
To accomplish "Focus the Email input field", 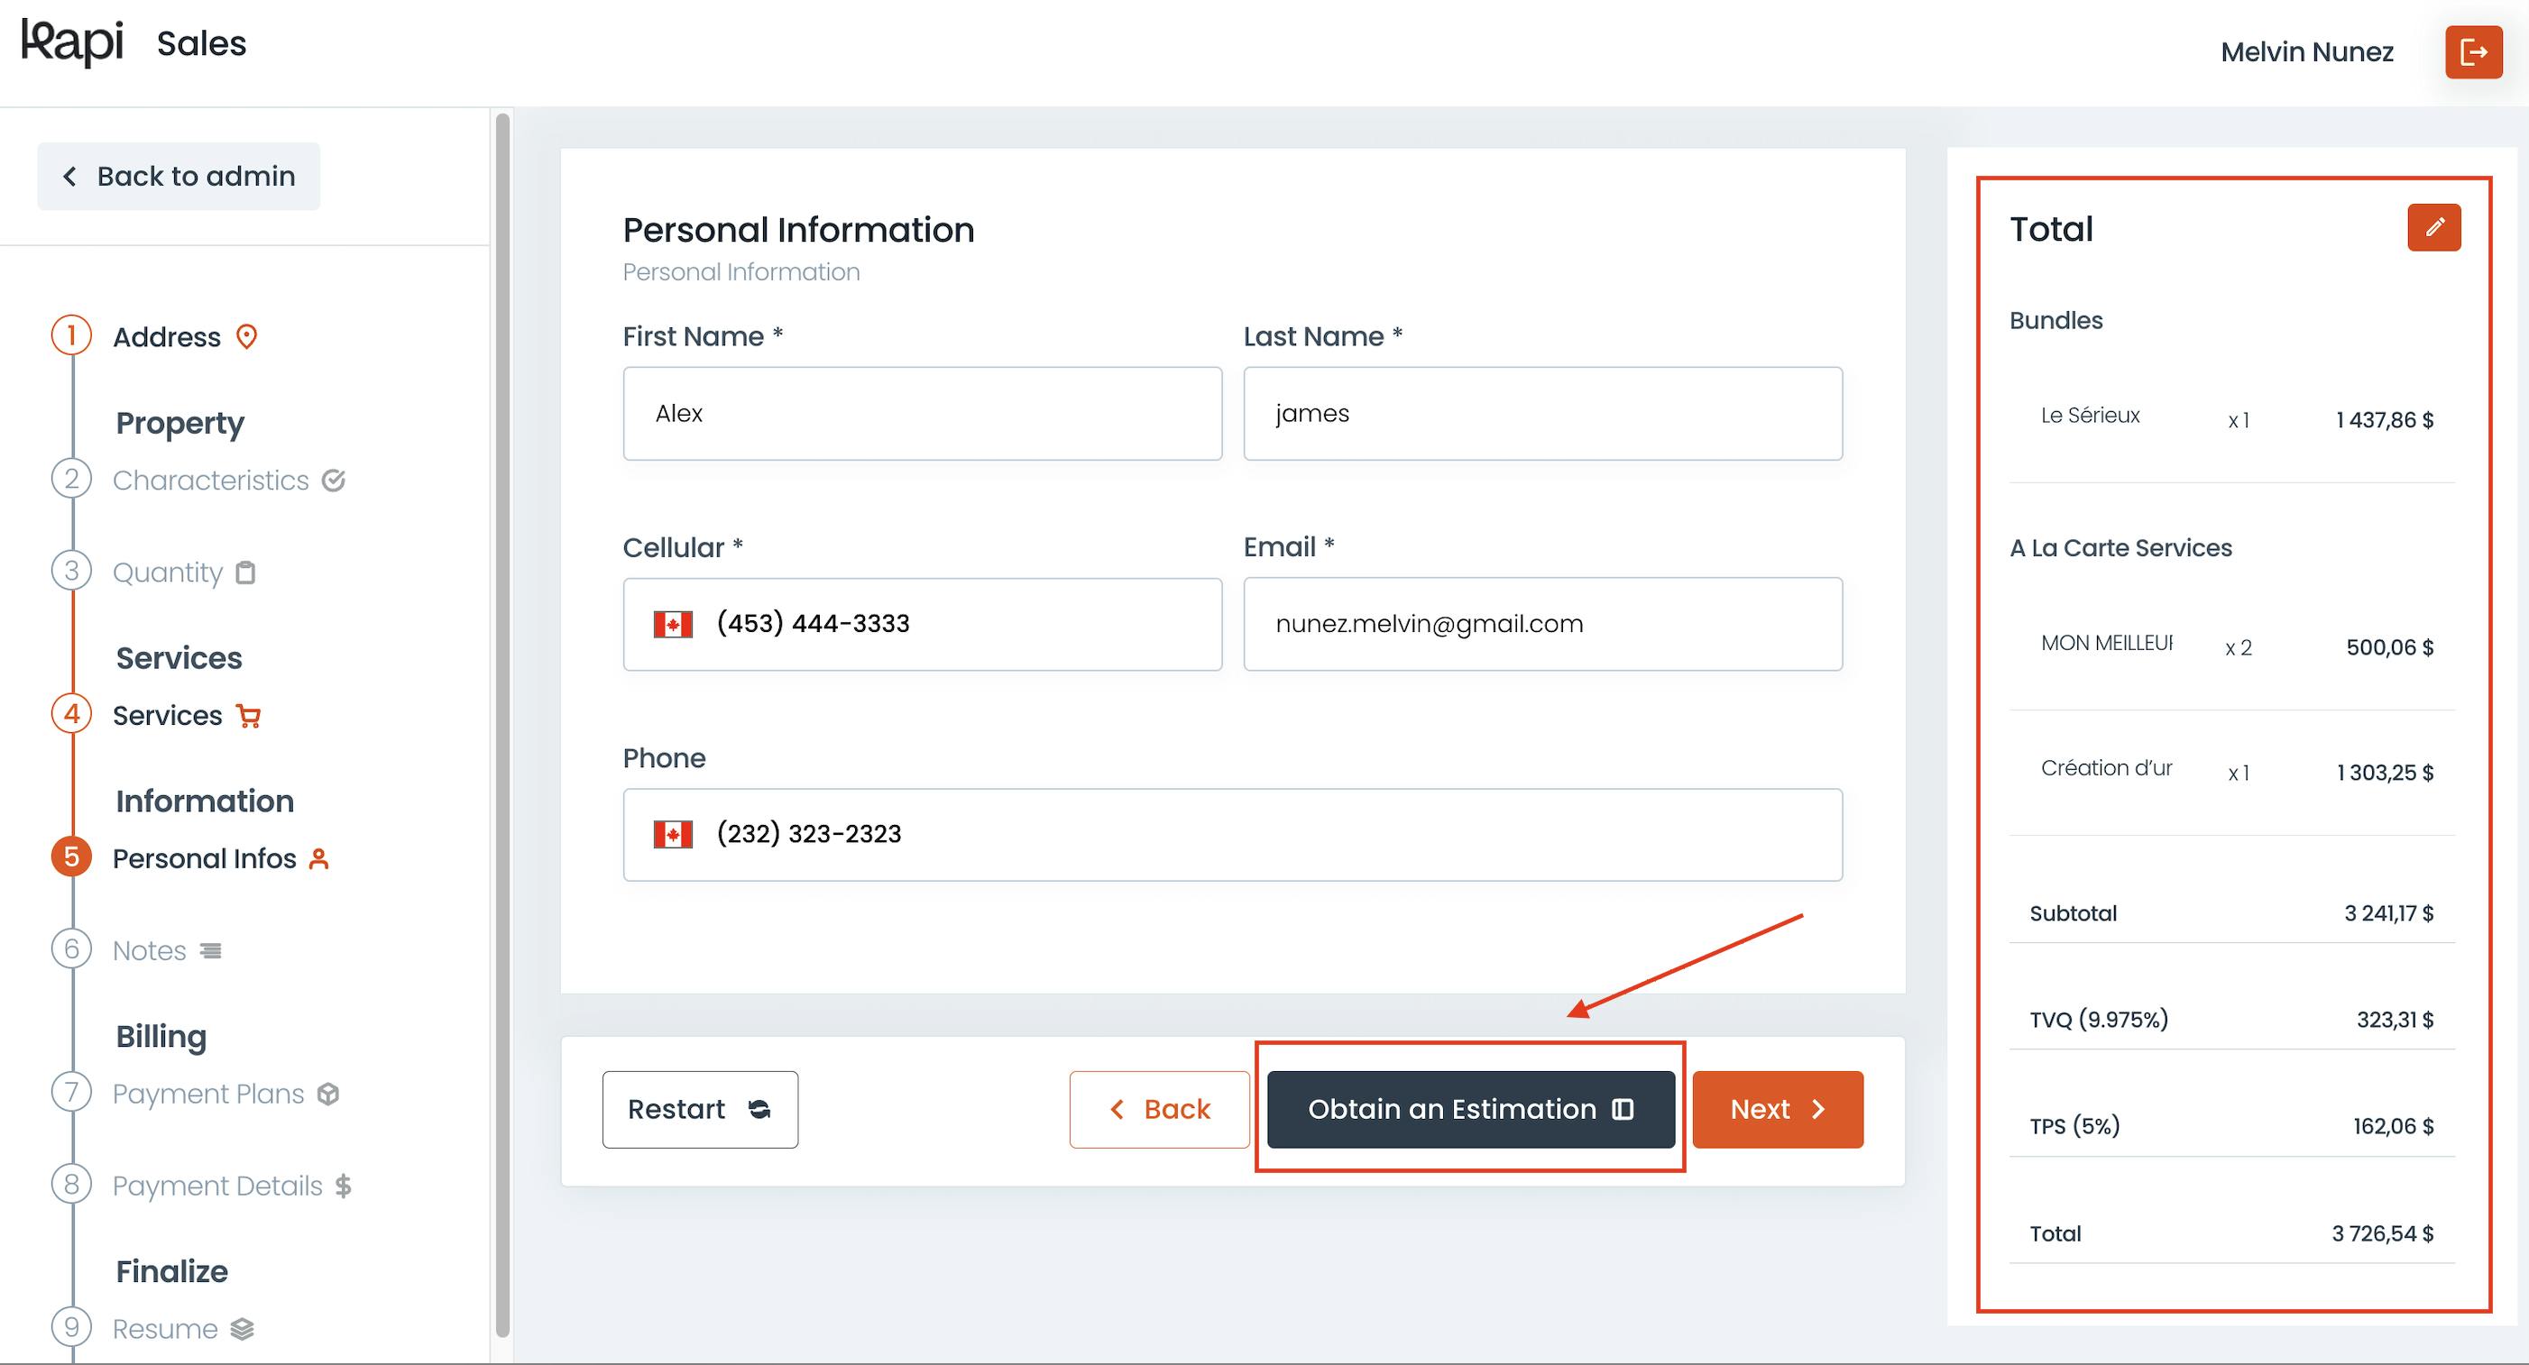I will click(x=1542, y=624).
